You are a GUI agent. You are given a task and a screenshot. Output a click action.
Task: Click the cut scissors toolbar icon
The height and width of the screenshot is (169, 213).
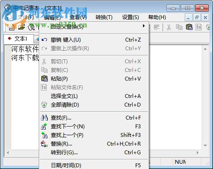coord(169,27)
